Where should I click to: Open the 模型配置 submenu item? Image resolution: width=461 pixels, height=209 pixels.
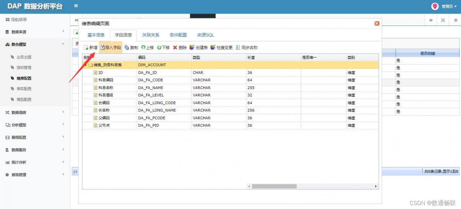tap(24, 99)
